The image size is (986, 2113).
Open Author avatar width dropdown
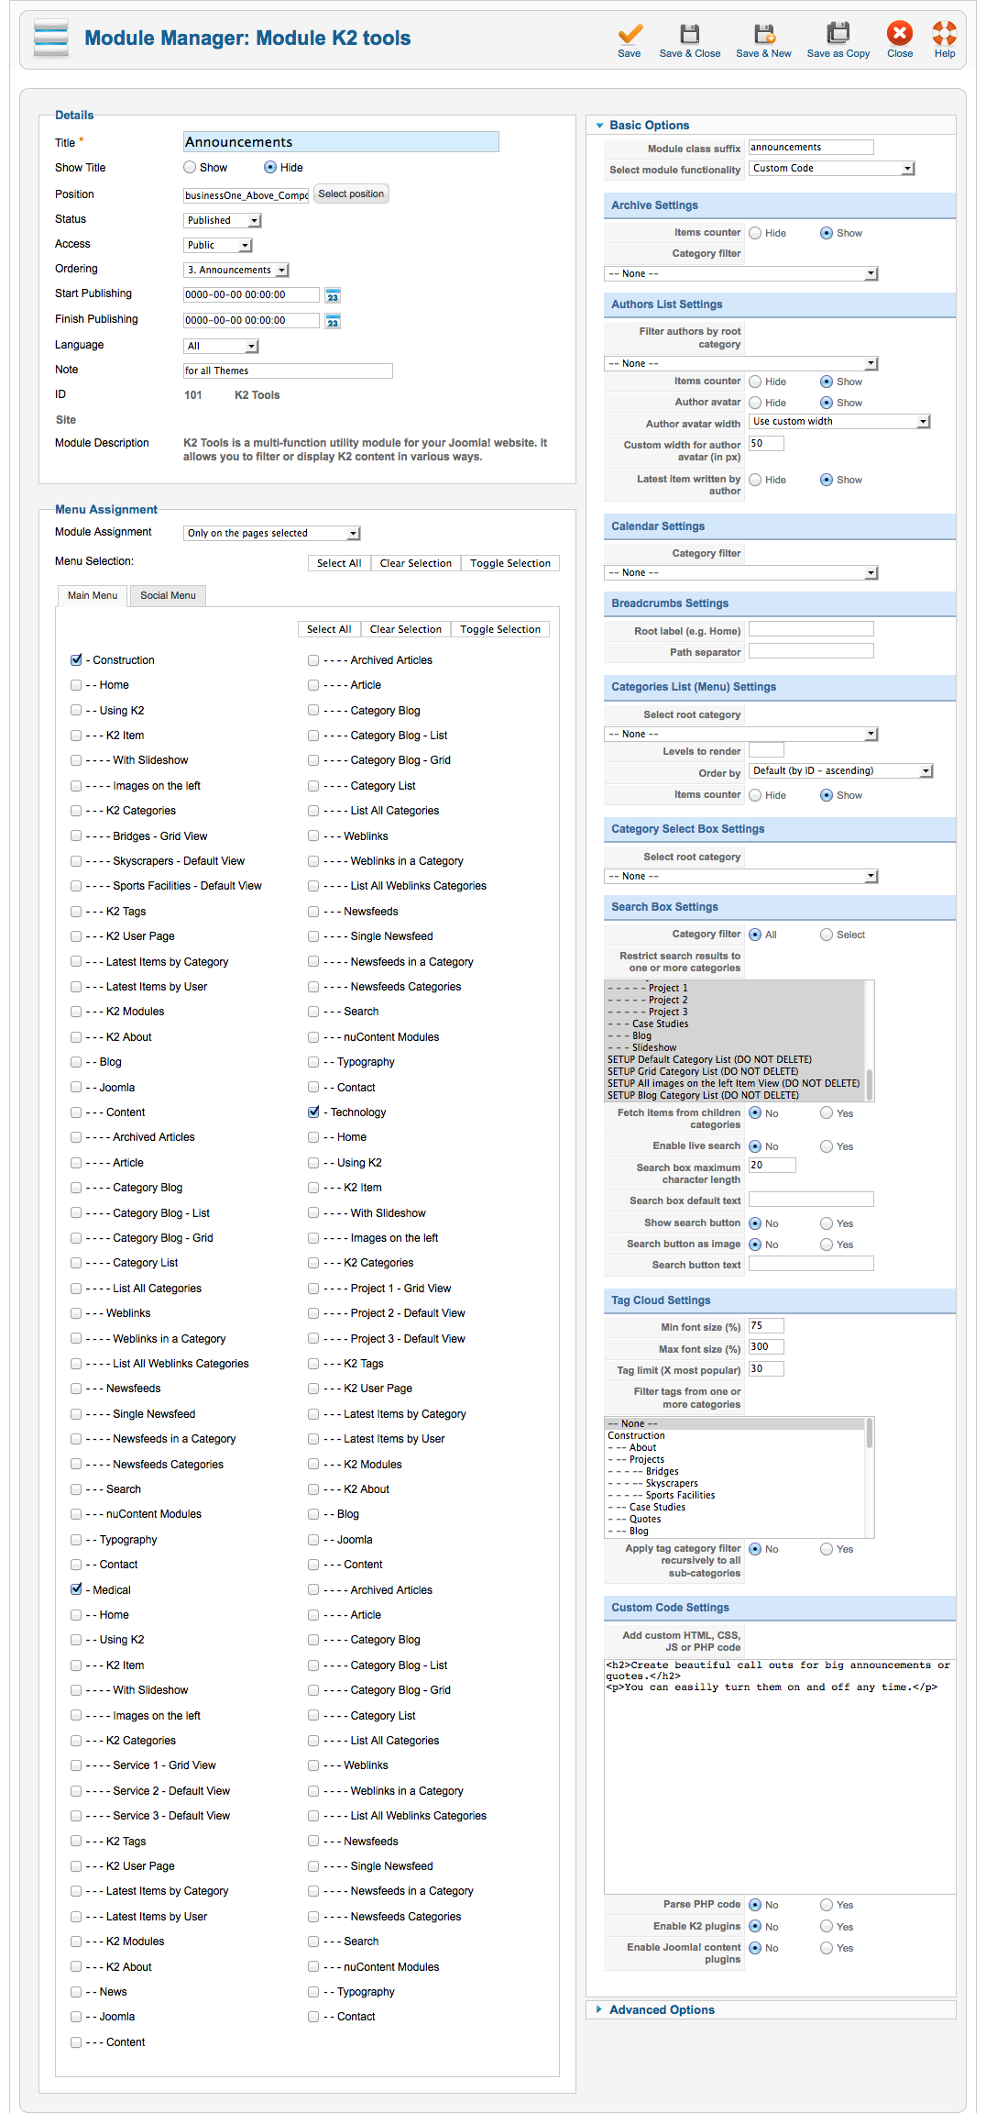click(839, 421)
